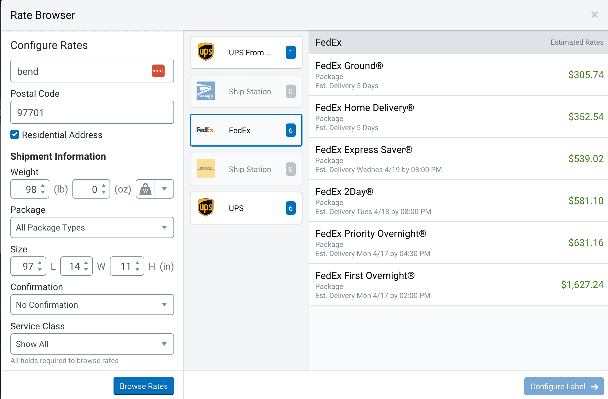Close the Rate Browser dialog
Image resolution: width=608 pixels, height=399 pixels.
(x=594, y=15)
